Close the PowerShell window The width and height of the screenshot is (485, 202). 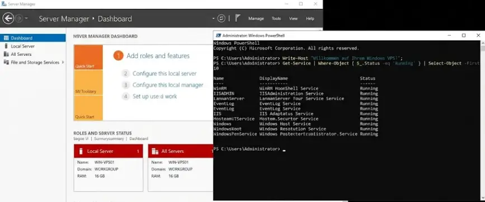click(478, 36)
